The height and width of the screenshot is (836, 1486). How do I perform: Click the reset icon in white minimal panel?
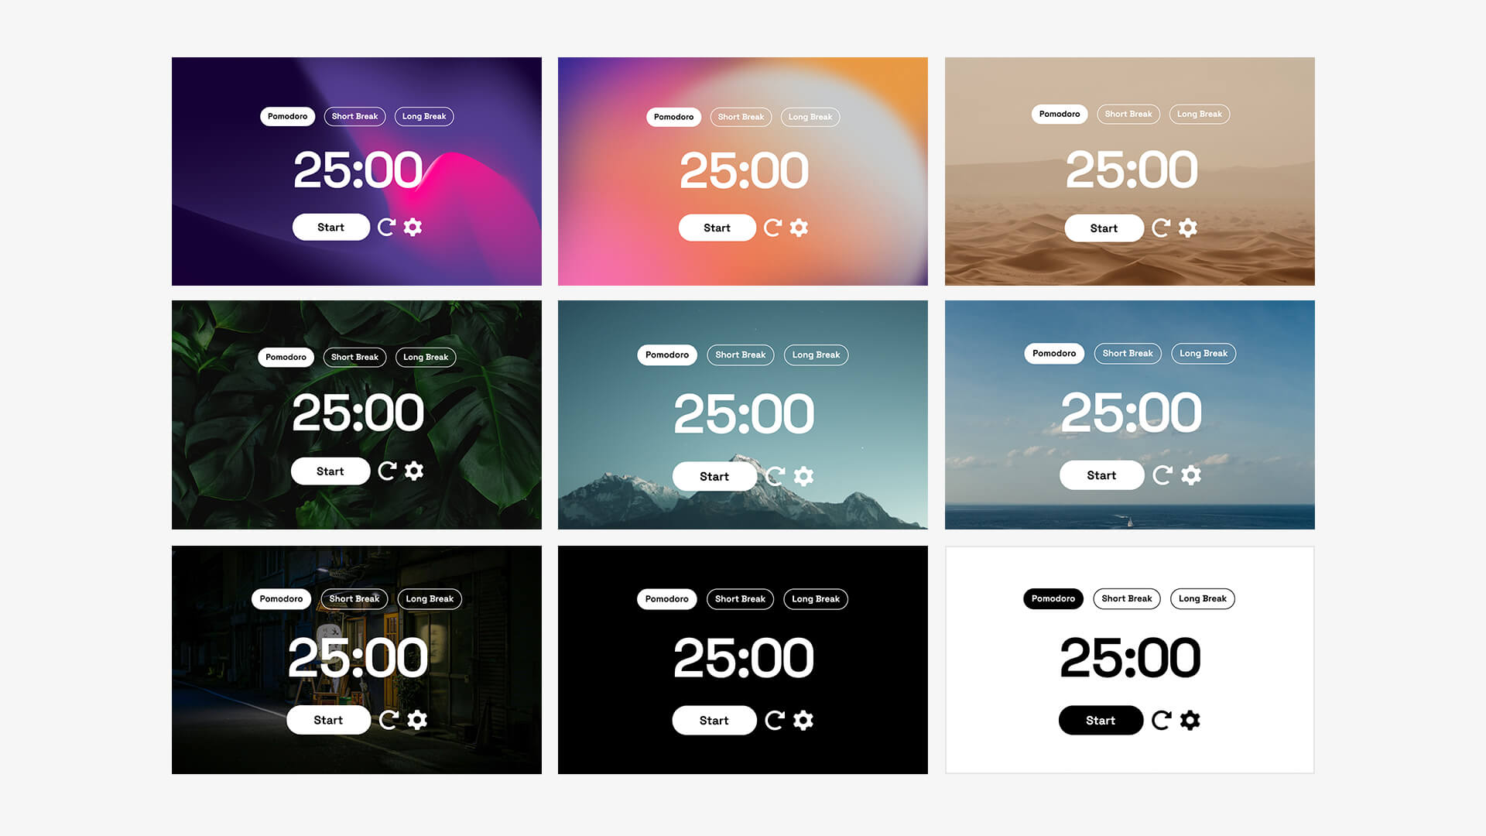click(x=1163, y=720)
